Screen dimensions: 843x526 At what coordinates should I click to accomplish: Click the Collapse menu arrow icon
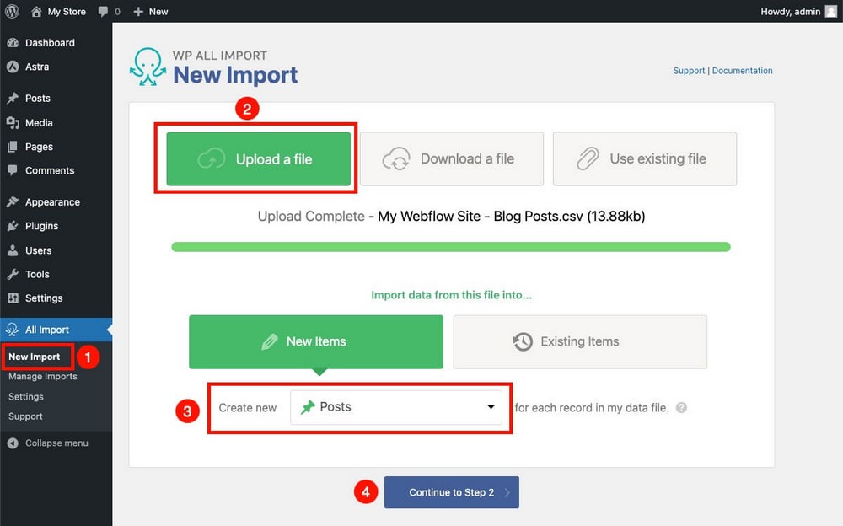click(13, 443)
